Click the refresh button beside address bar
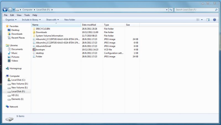This screenshot has width=221, height=125. click(x=170, y=10)
